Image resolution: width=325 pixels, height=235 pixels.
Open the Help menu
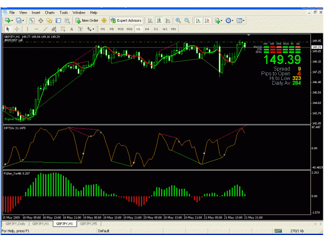coord(94,12)
